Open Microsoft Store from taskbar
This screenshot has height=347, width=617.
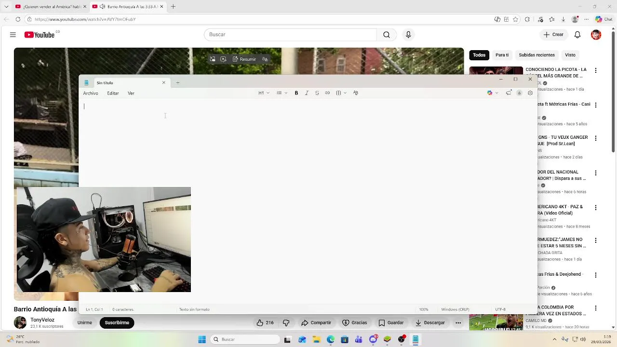coord(345,340)
